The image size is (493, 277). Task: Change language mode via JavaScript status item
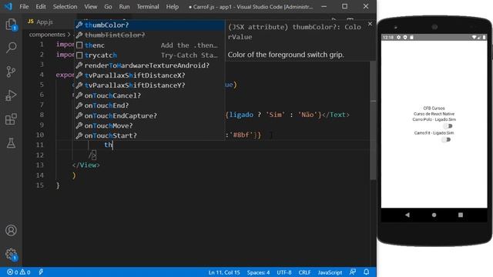tap(330, 272)
